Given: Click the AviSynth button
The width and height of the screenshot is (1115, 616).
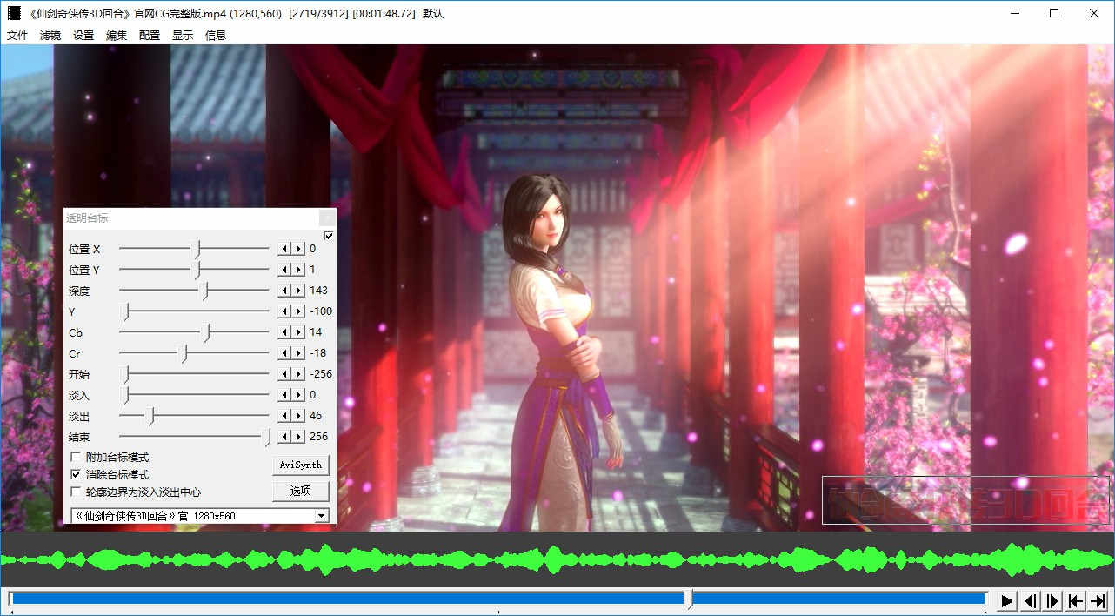Looking at the screenshot, I should coord(300,465).
